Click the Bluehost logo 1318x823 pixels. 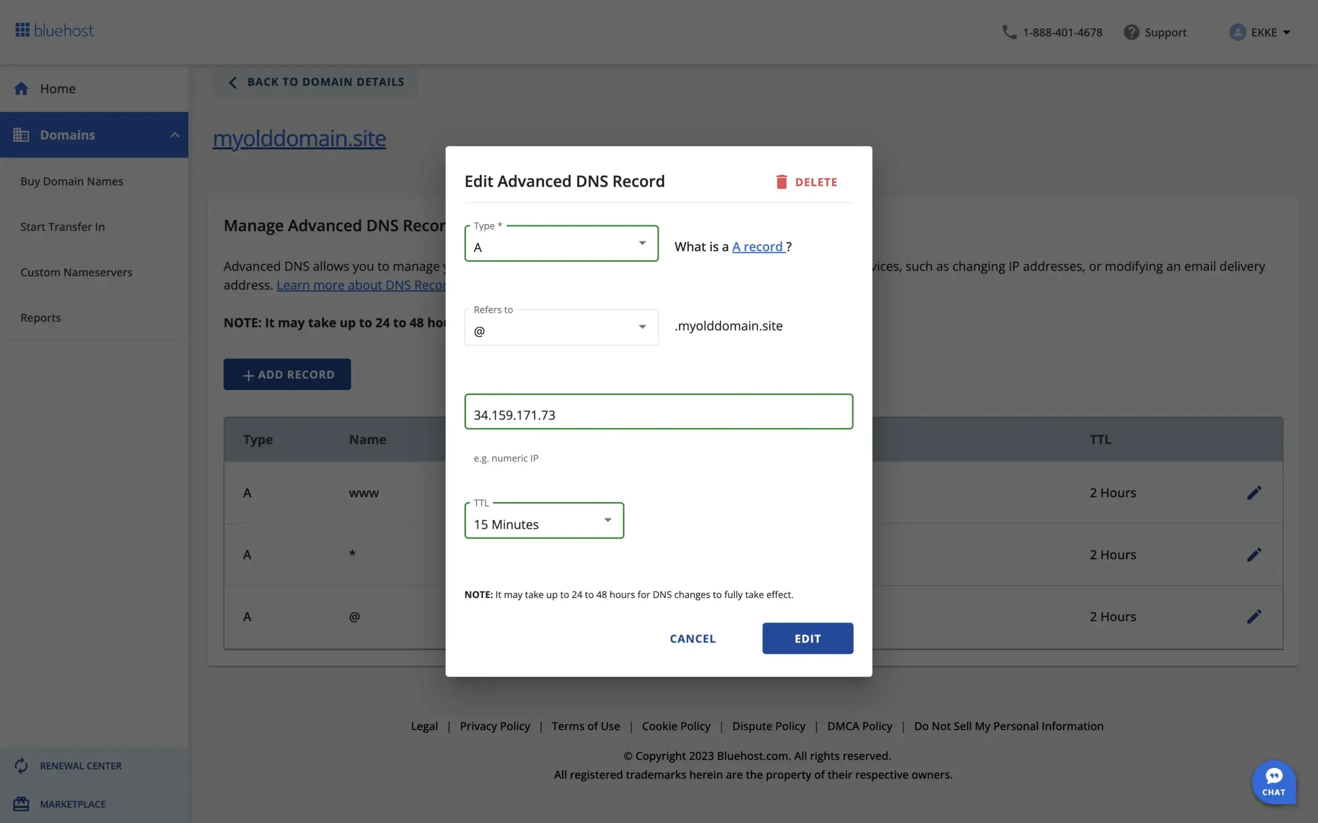[54, 30]
